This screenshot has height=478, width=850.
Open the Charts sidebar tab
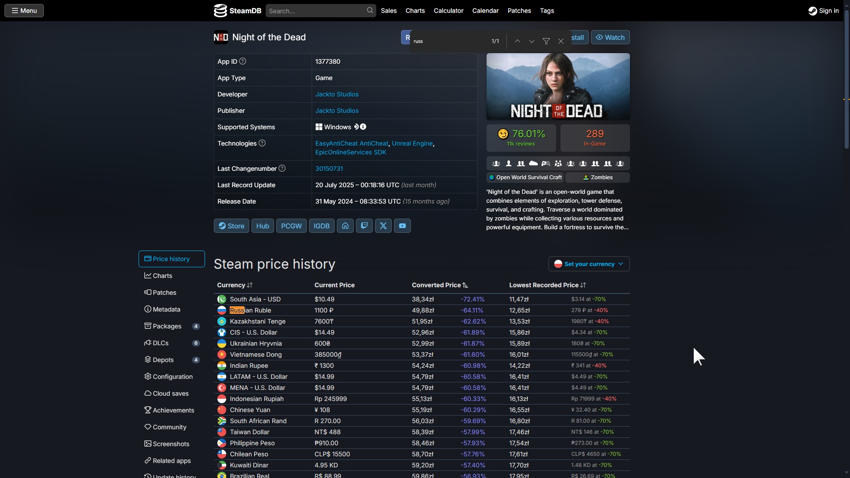[162, 276]
